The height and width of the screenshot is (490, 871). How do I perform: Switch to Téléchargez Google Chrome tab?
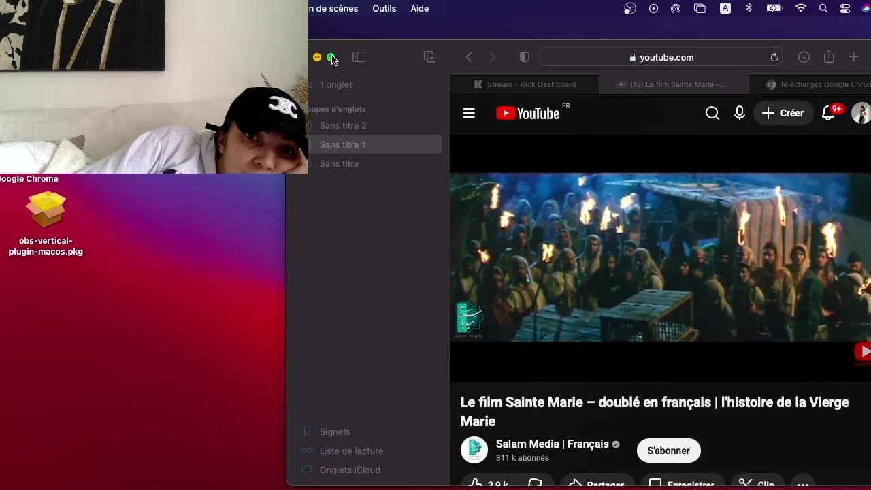tap(810, 84)
